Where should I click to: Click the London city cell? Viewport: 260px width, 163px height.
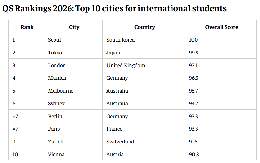tap(73, 65)
